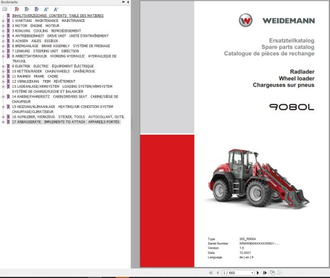Select bookmark 15 HEIZUNG/KLIMAANLAGE HEATING
Image resolution: width=330 pixels, height=278 pixels.
coord(63,109)
